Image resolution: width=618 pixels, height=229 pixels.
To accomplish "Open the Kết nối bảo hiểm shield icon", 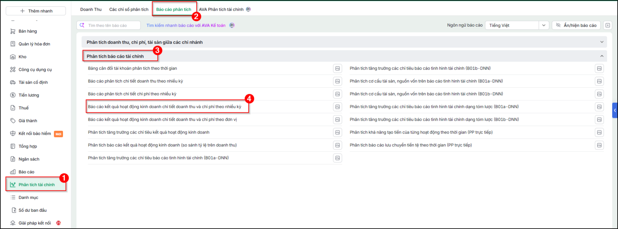I will (x=13, y=134).
